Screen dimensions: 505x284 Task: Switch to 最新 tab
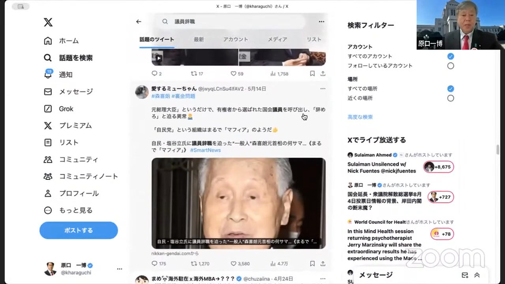[x=199, y=39]
